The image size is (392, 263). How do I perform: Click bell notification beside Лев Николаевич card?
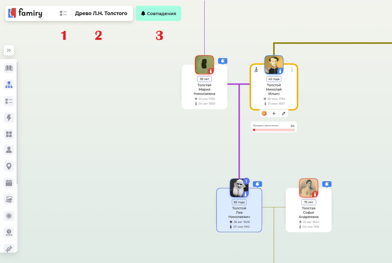(257, 184)
